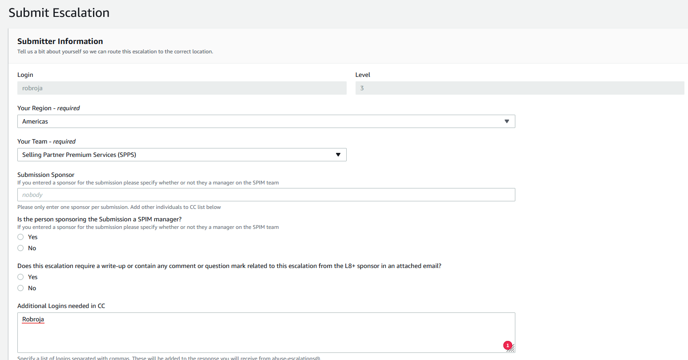
Task: Click the "Additional Logins needed in CC" label
Action: pyautogui.click(x=61, y=306)
